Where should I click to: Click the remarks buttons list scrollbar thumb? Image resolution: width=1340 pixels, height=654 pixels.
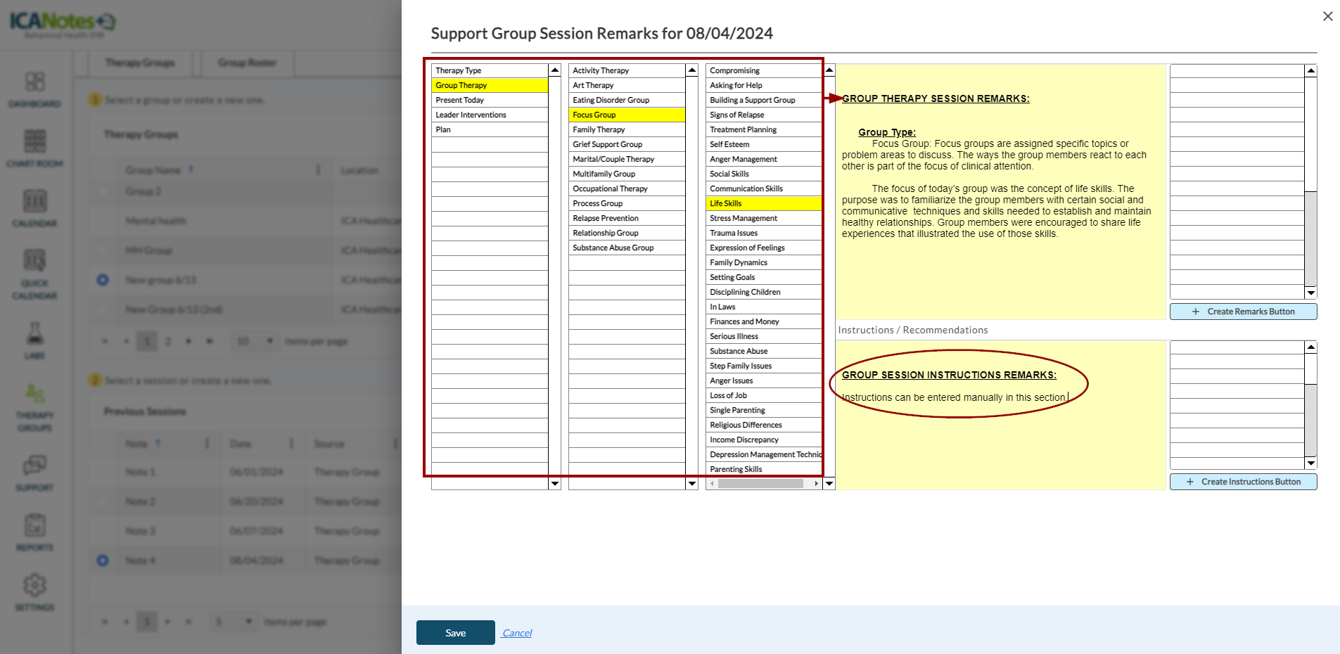tap(1310, 238)
